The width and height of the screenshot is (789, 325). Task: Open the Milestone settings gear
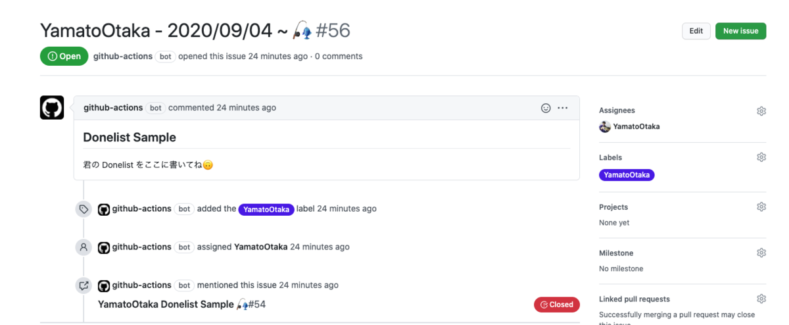(x=761, y=253)
